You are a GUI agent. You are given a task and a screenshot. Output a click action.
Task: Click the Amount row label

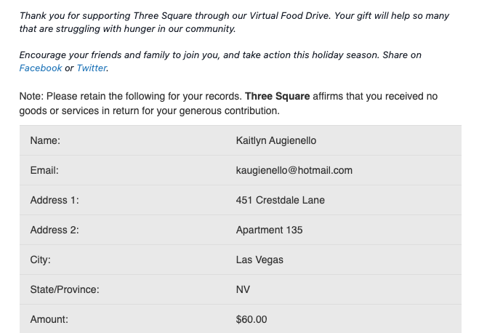coord(50,319)
